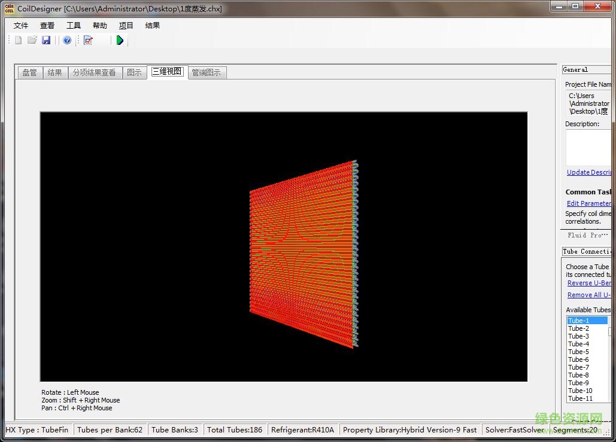This screenshot has height=442, width=616.
Task: Select Tube-5 in Available Tubes list
Action: pyautogui.click(x=578, y=352)
